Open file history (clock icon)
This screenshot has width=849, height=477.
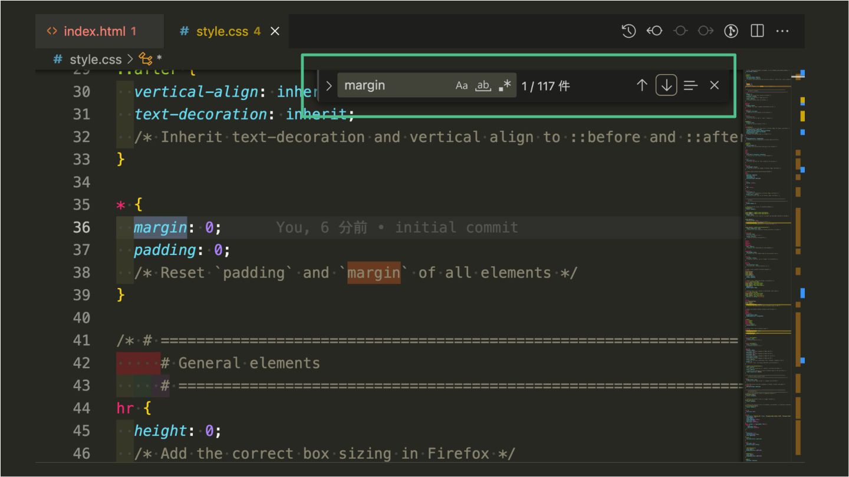point(628,31)
